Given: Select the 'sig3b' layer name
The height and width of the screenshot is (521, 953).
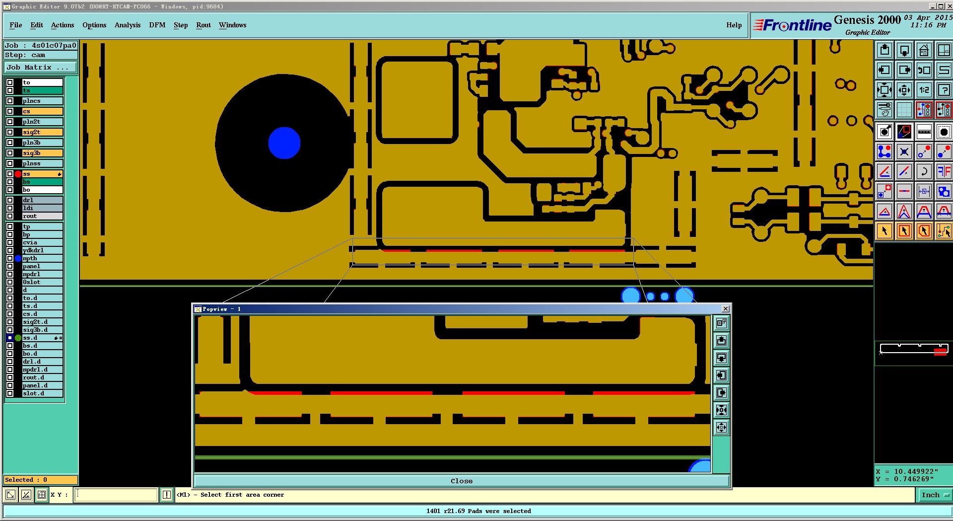Looking at the screenshot, I should coord(43,153).
